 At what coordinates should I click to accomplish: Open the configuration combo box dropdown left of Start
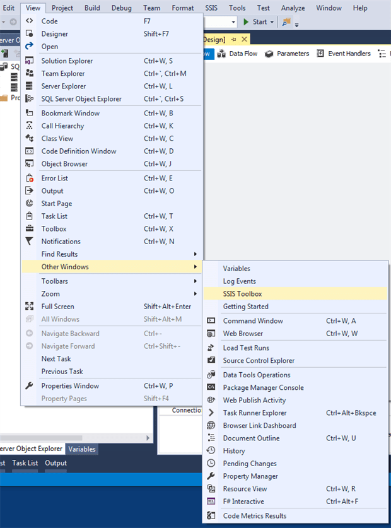point(233,22)
